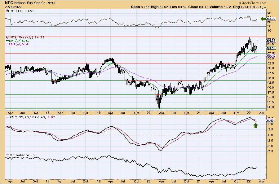The width and height of the screenshot is (279, 184).
Task: Click the 64.33 last-price tag on the price axis
Action: pyautogui.click(x=272, y=41)
